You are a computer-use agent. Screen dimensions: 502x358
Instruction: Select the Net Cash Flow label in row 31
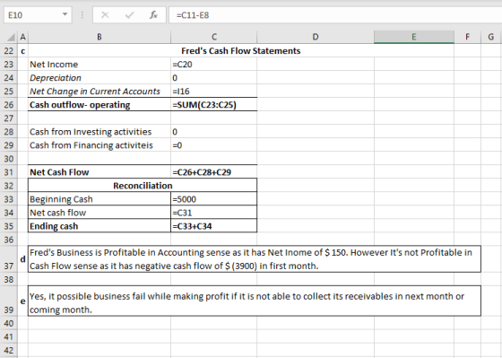click(100, 172)
